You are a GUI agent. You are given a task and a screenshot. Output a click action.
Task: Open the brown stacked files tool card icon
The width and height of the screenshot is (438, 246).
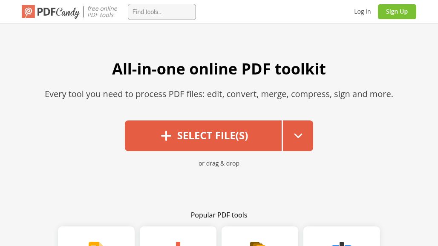pos(257,244)
